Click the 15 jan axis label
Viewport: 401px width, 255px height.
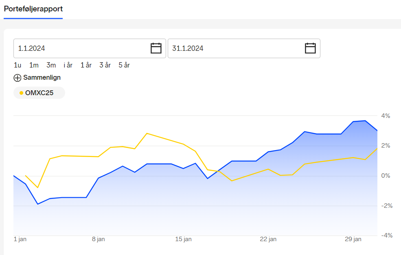(183, 239)
